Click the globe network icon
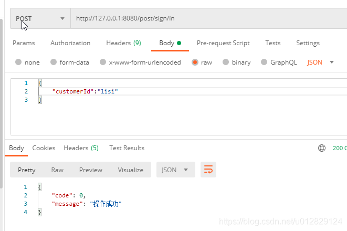This screenshot has width=347, height=231. tap(322, 148)
